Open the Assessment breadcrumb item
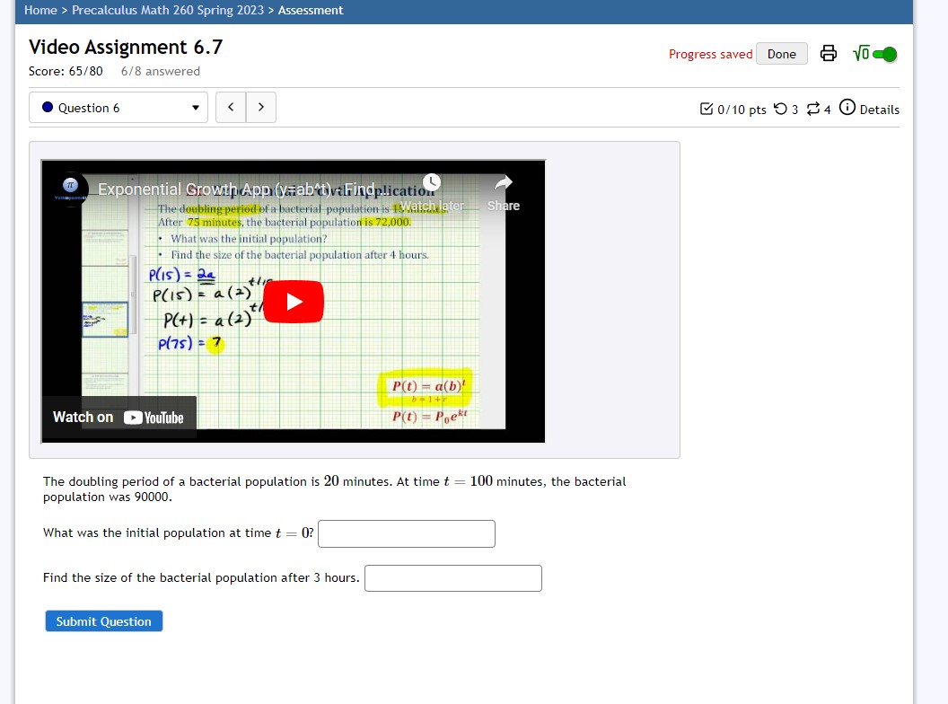This screenshot has height=704, width=948. tap(311, 11)
